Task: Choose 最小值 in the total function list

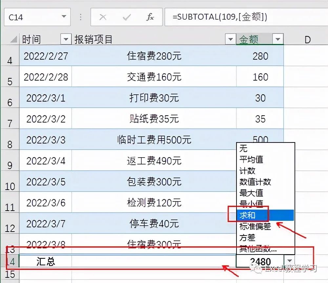Action: point(266,204)
